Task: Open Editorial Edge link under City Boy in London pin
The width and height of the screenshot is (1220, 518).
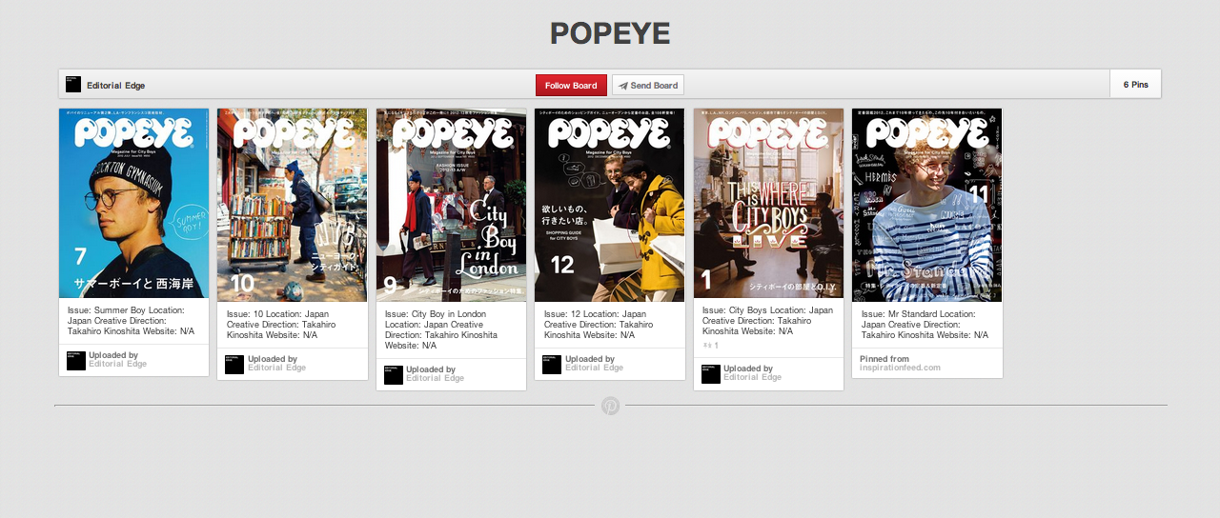Action: [x=435, y=378]
